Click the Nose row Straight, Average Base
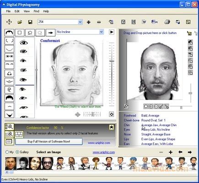 147,134
